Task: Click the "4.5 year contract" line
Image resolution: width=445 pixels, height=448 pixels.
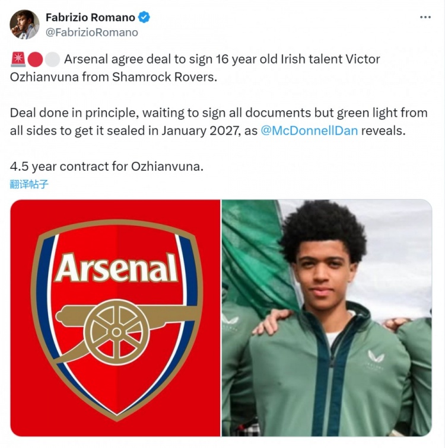Action: 107,167
